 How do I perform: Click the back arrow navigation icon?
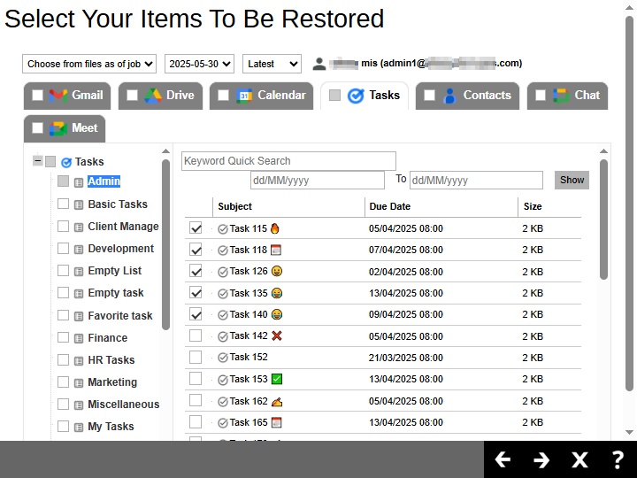click(503, 459)
